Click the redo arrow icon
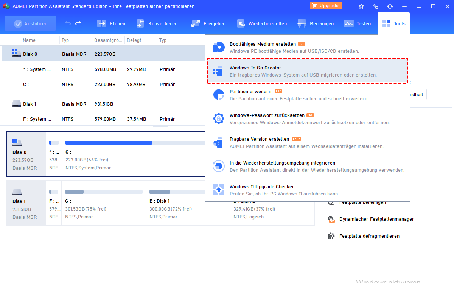The width and height of the screenshot is (454, 283). point(78,23)
